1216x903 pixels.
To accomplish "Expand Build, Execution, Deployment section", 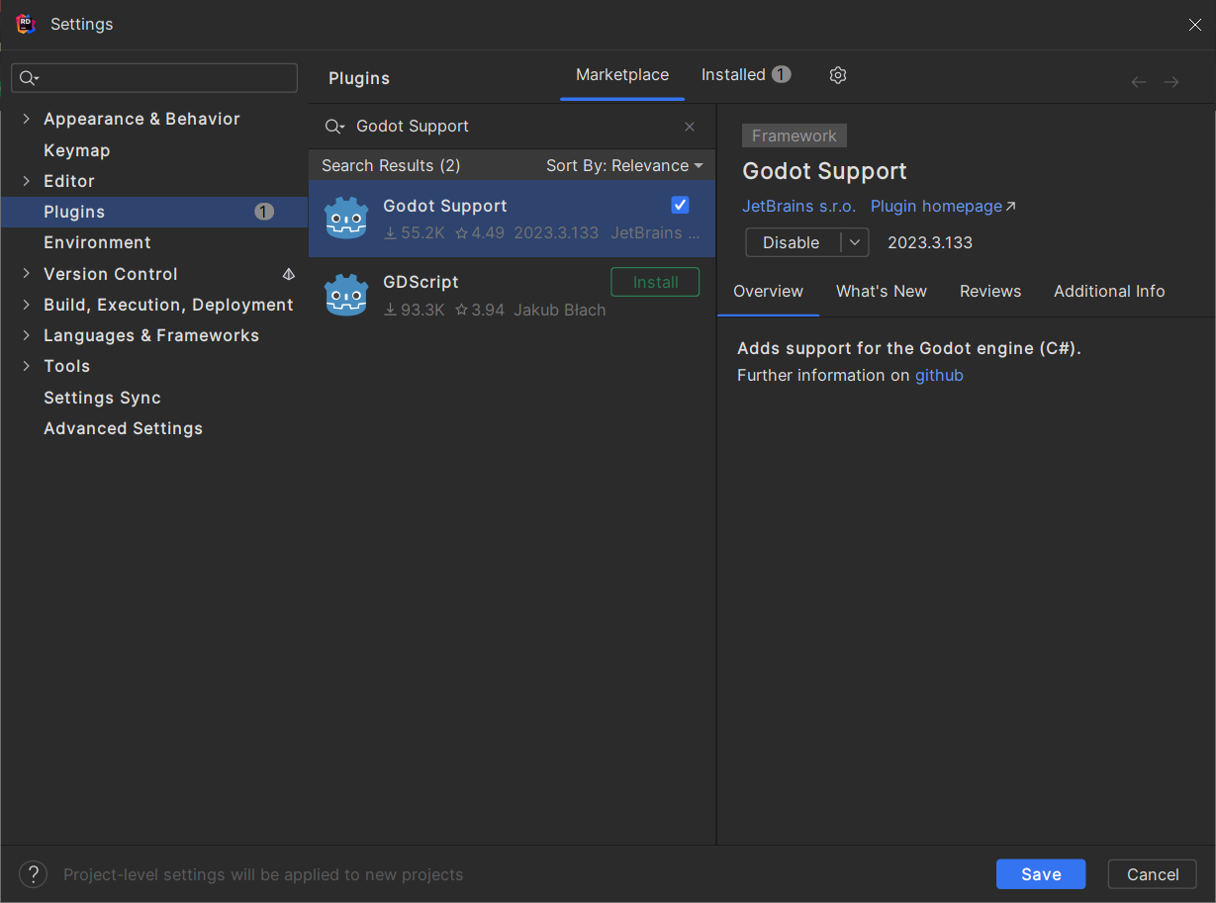I will [x=27, y=305].
